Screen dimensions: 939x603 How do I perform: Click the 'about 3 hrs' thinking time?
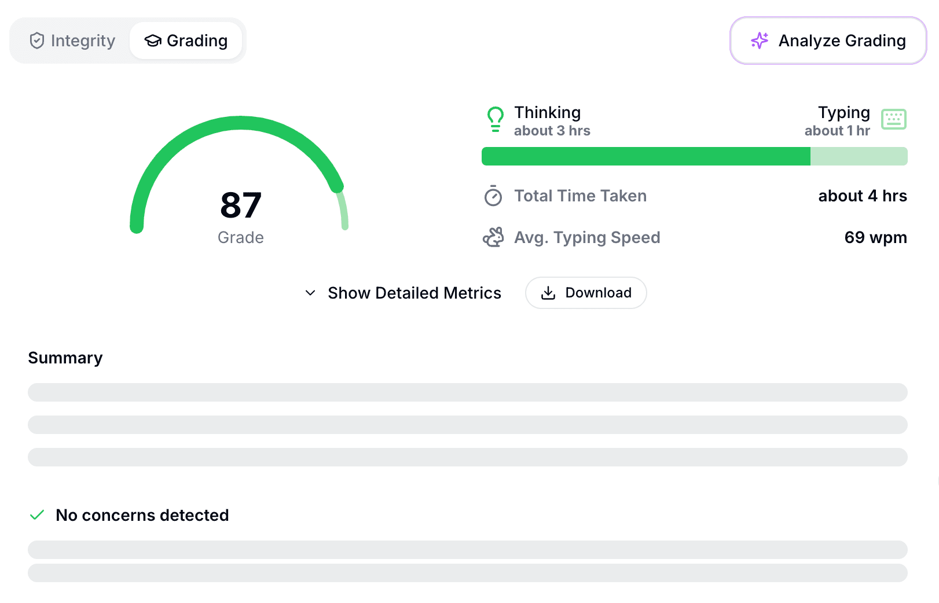click(552, 131)
